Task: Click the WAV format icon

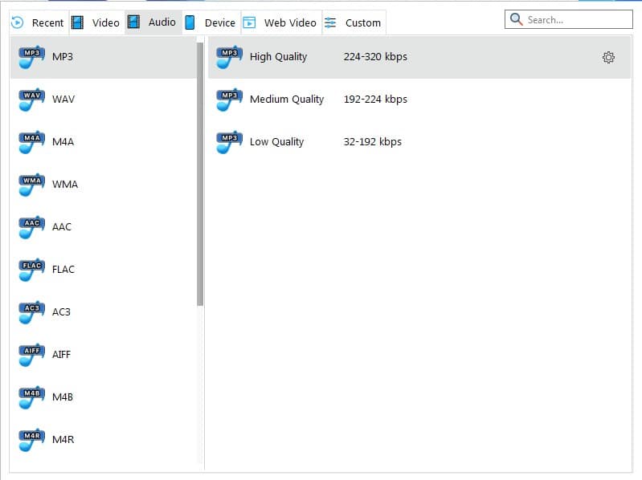Action: pos(31,100)
